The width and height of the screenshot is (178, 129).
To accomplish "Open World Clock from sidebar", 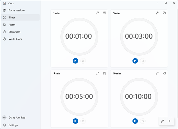I will [15, 39].
